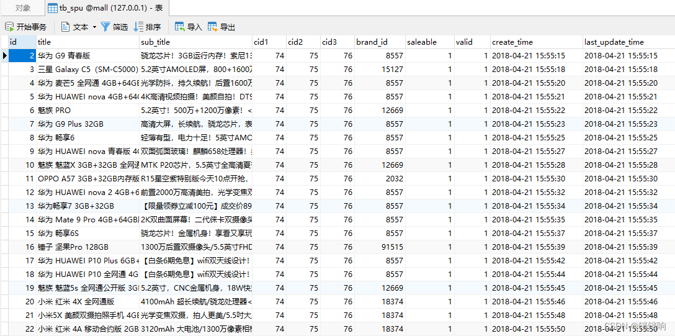Select create_time cell 2018-04-21 15:55:39
The image size is (675, 336).
pos(537,247)
